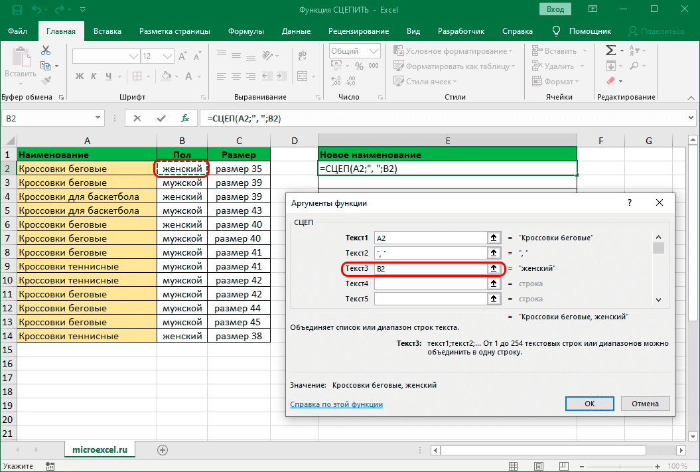This screenshot has width=700, height=472.
Task: Expand the formula bar with the chevron
Action: (x=690, y=118)
